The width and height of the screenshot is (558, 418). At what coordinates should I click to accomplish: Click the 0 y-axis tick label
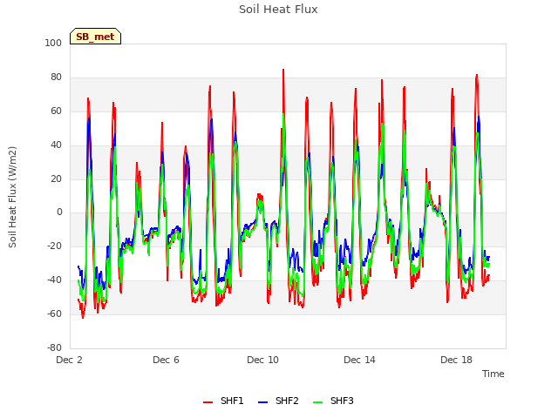pos(59,212)
